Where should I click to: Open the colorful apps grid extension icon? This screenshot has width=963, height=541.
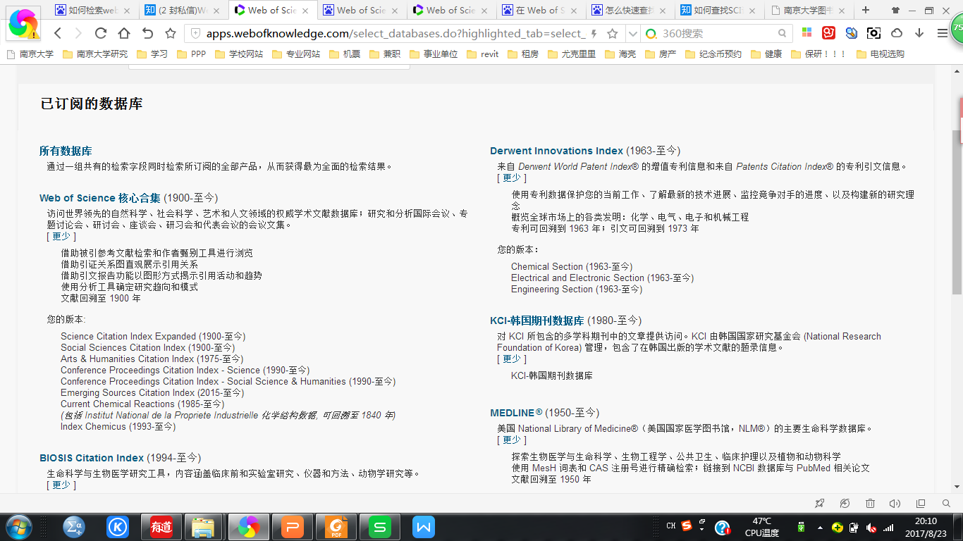click(807, 33)
